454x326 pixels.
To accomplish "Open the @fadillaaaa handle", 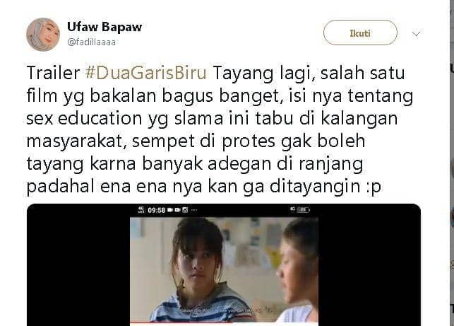I will tap(92, 42).
